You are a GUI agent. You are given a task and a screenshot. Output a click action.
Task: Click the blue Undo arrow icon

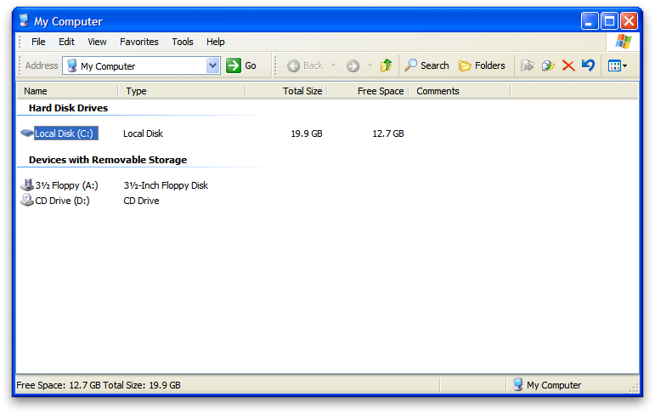coord(588,65)
